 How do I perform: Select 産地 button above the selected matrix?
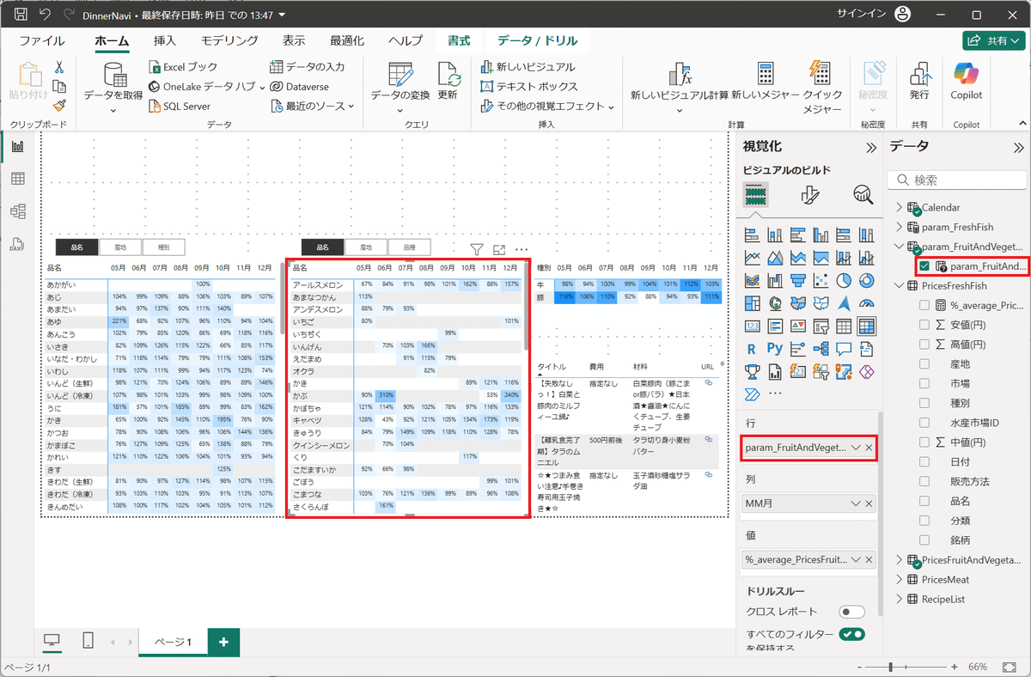point(365,247)
